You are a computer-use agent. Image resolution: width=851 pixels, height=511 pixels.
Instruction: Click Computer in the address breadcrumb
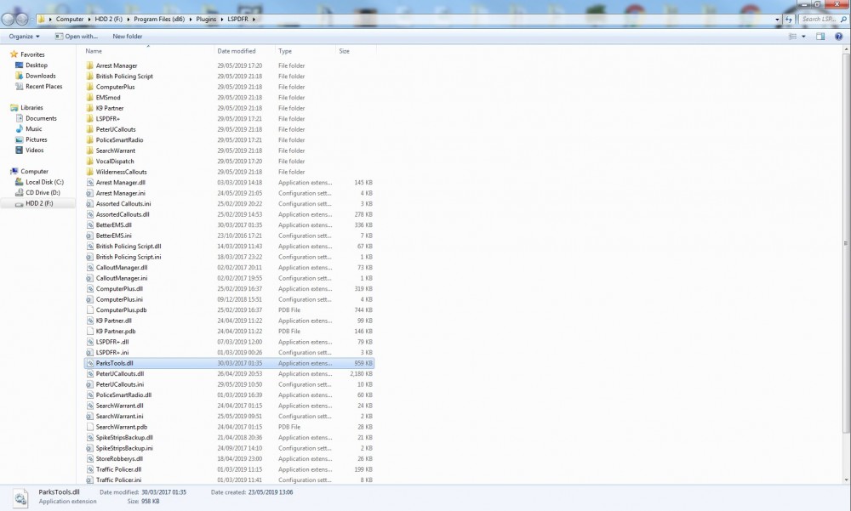coord(70,19)
